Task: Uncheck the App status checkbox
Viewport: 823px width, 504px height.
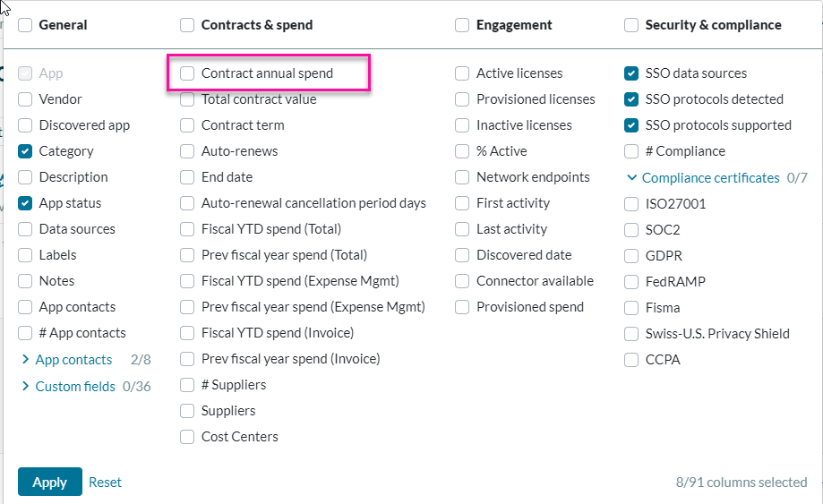Action: pyautogui.click(x=25, y=203)
